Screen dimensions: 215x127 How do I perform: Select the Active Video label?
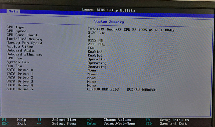[20, 46]
